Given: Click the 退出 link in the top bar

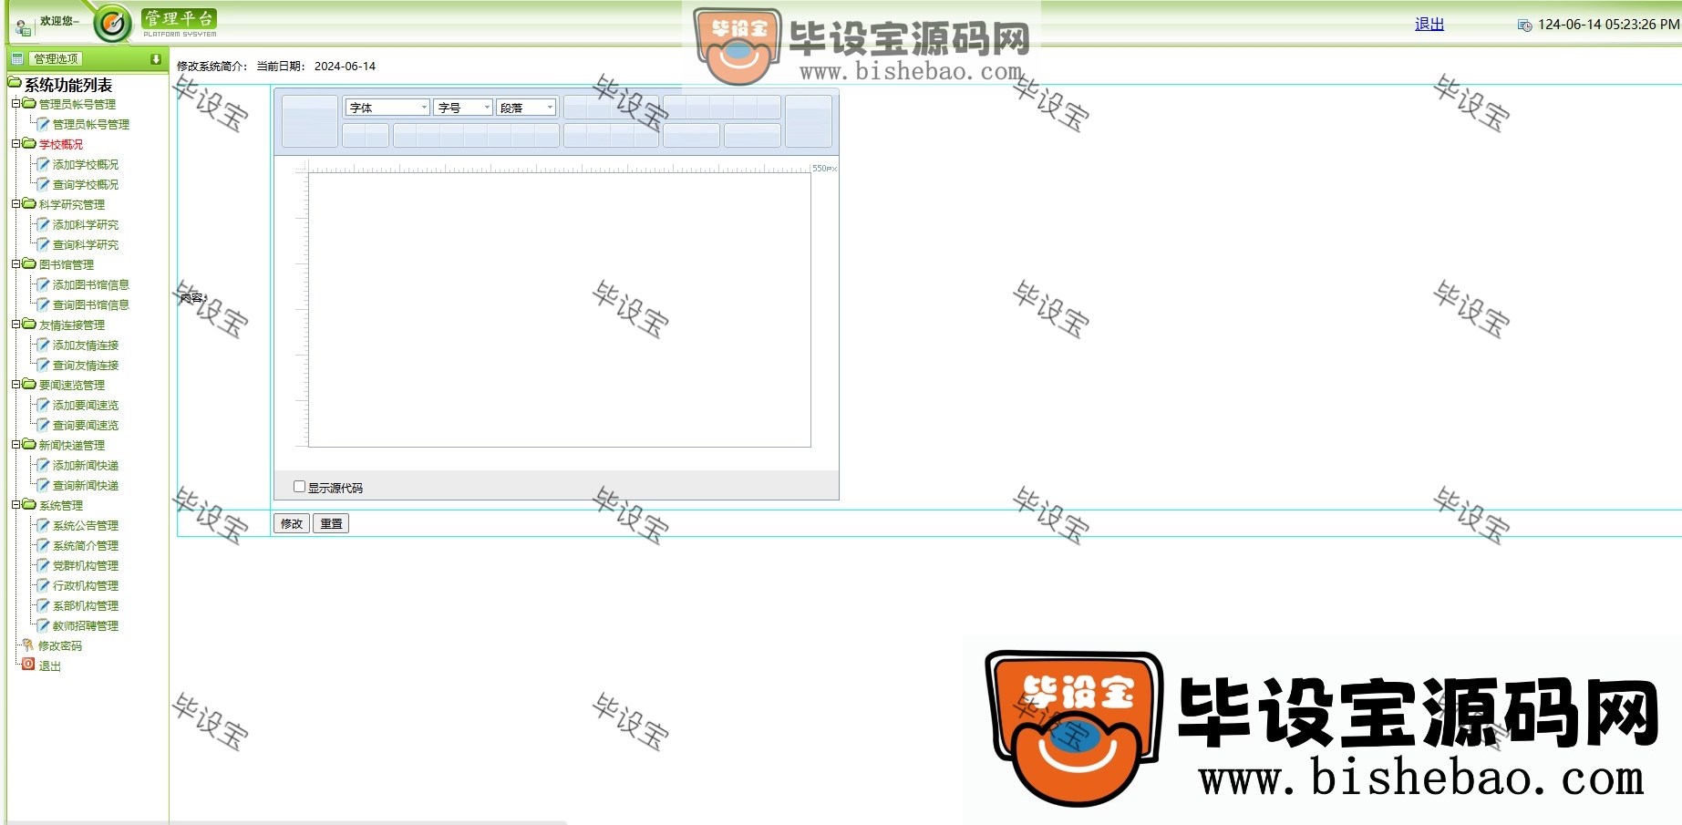Looking at the screenshot, I should tap(1429, 25).
